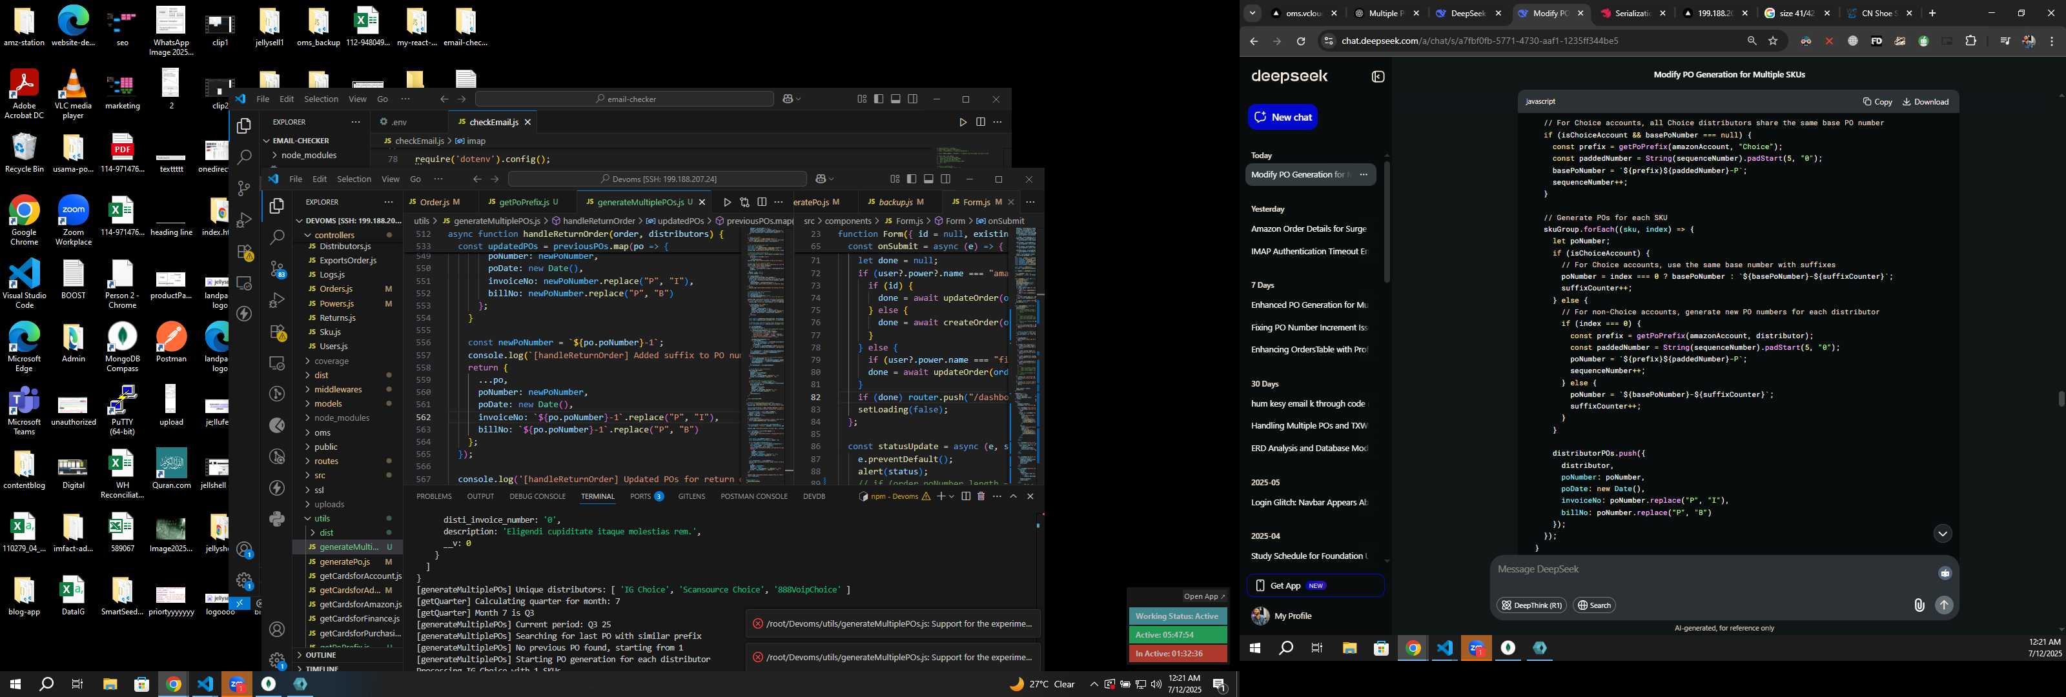The height and width of the screenshot is (697, 2066).
Task: Open MongoDB Compass desktop shortcut
Action: pos(122,347)
